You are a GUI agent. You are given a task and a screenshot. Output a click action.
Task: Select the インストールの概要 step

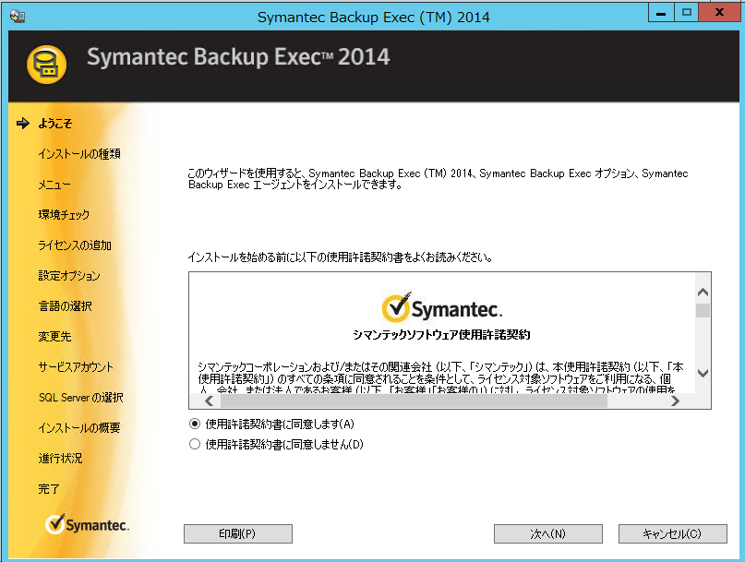79,427
